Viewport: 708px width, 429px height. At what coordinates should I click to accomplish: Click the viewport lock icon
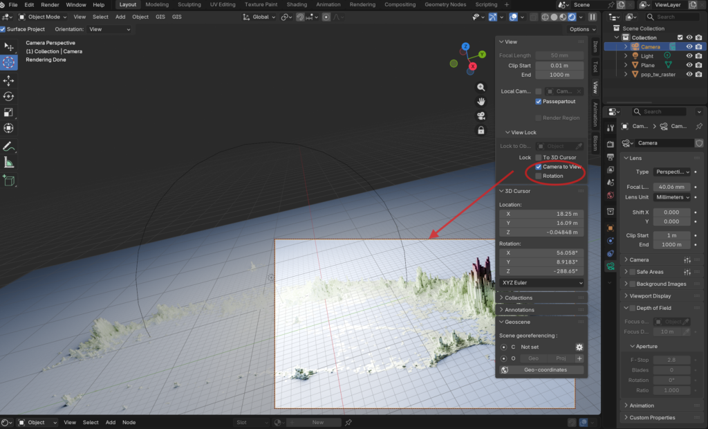pyautogui.click(x=481, y=130)
